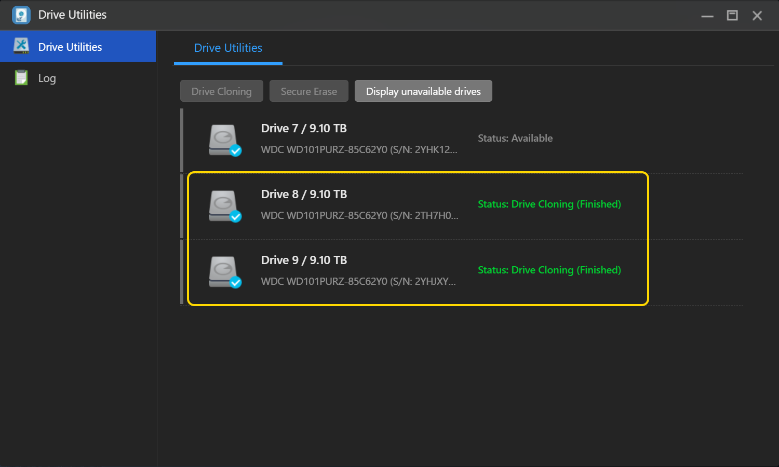
Task: Select the Drive Utilities sidebar icon
Action: click(21, 46)
